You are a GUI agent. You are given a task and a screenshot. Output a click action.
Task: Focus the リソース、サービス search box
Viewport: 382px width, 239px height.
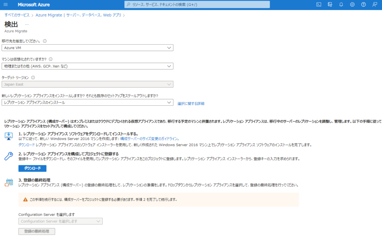click(x=197, y=4)
